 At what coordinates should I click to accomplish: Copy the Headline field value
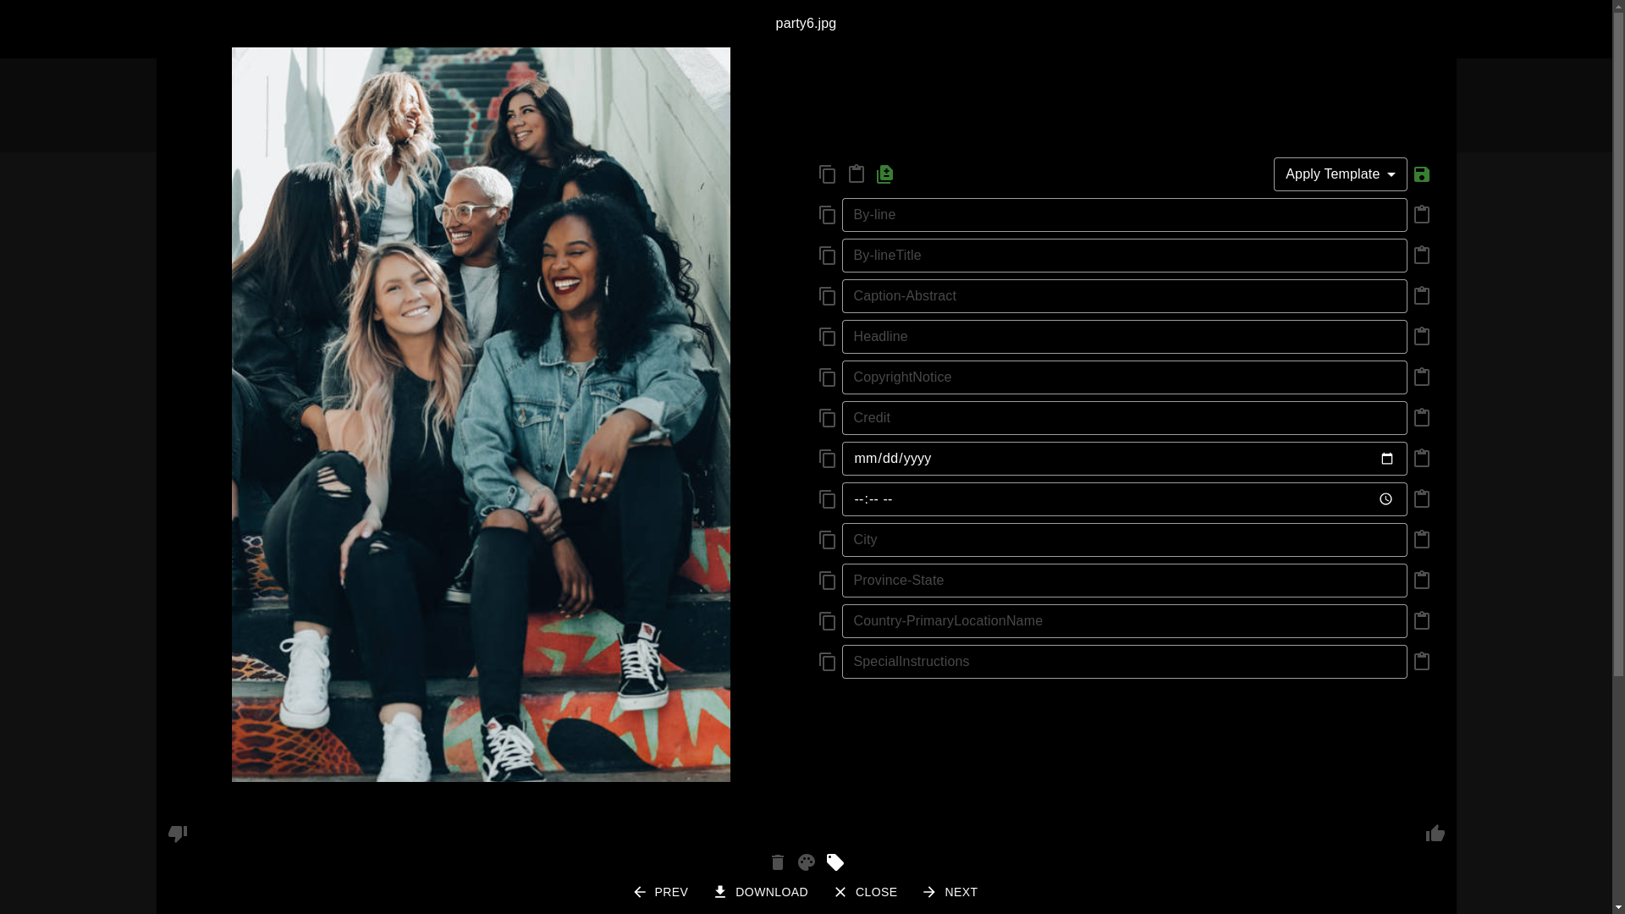click(x=827, y=337)
